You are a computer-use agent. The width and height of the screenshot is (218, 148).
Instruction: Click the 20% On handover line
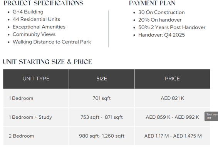(160, 20)
